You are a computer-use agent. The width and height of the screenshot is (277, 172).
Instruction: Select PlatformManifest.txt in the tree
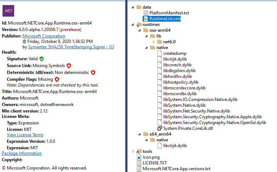pyautogui.click(x=169, y=13)
